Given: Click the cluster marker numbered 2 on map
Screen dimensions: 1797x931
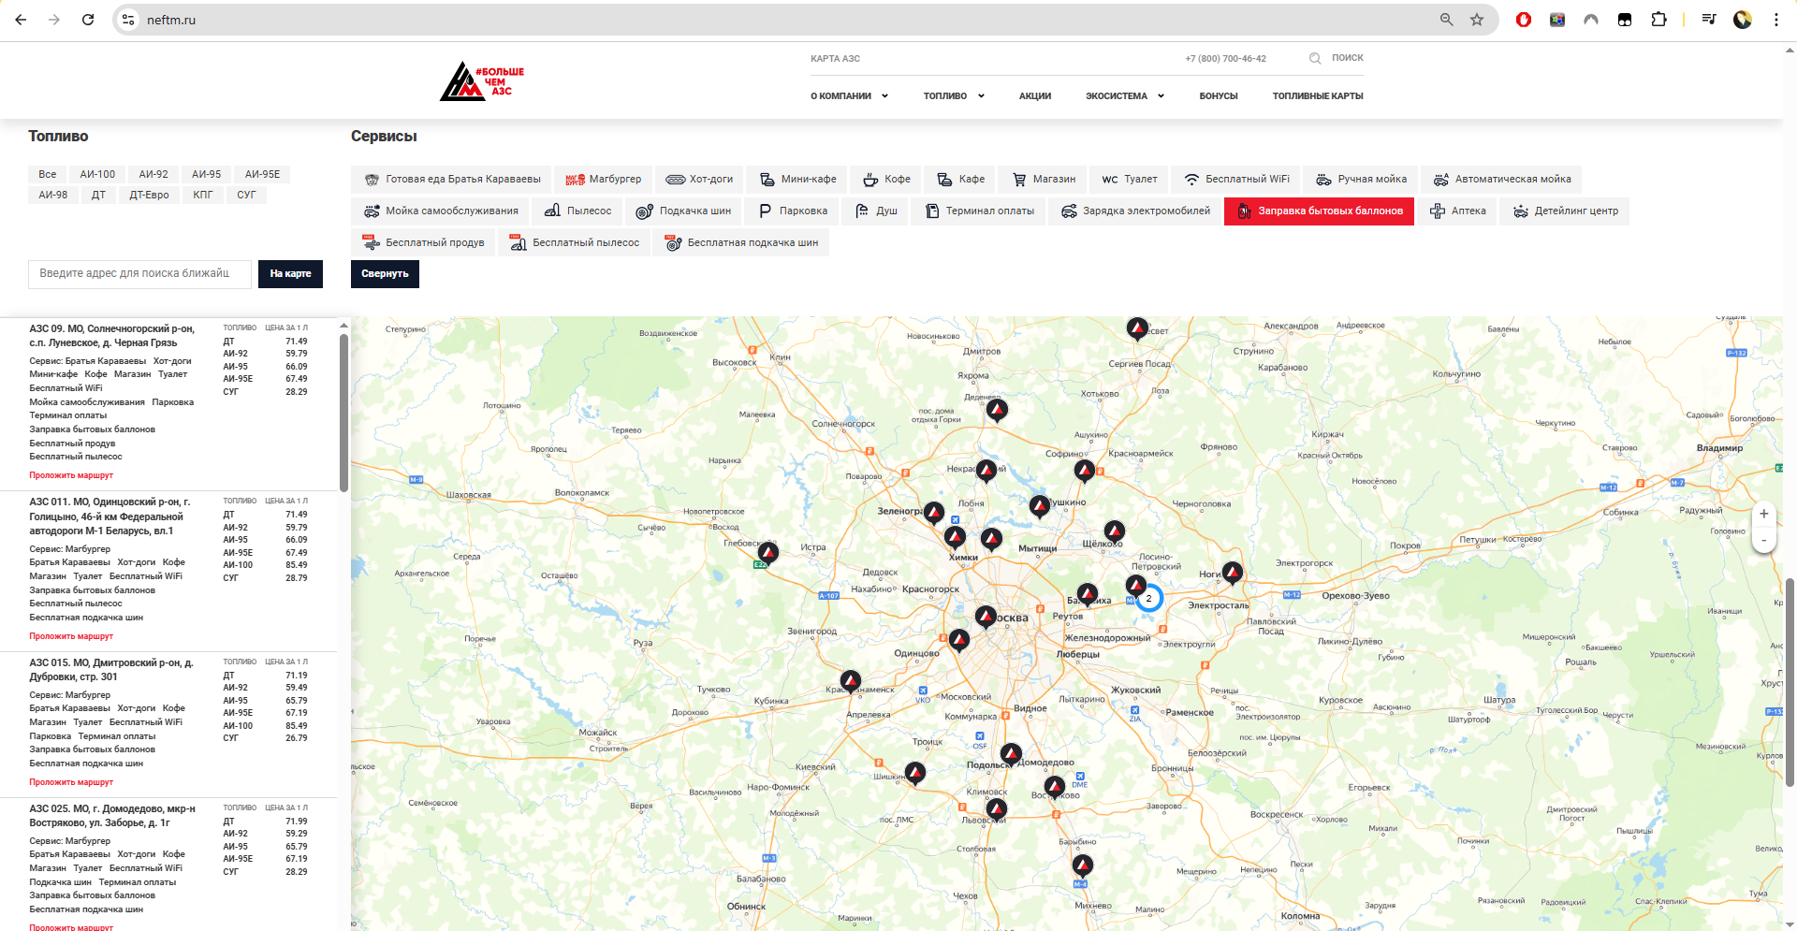Looking at the screenshot, I should 1148,598.
